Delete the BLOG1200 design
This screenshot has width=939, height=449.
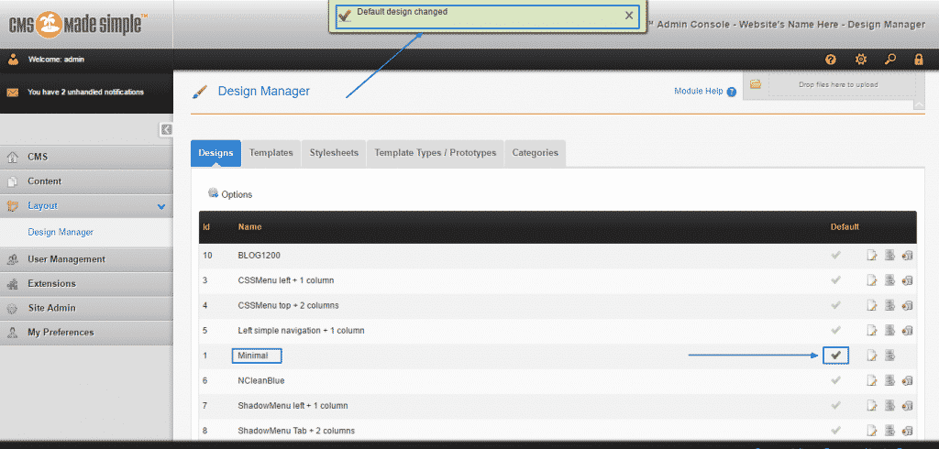tap(907, 256)
